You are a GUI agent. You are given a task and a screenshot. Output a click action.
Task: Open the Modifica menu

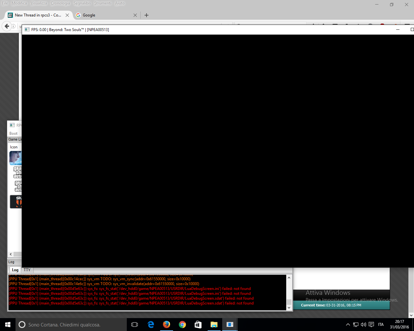coord(19,3)
